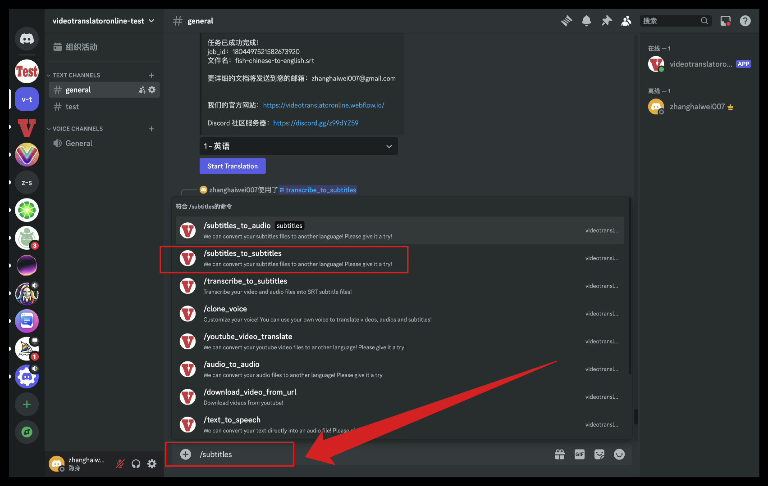Open gift icon in message bar
The image size is (768, 486).
pos(560,454)
